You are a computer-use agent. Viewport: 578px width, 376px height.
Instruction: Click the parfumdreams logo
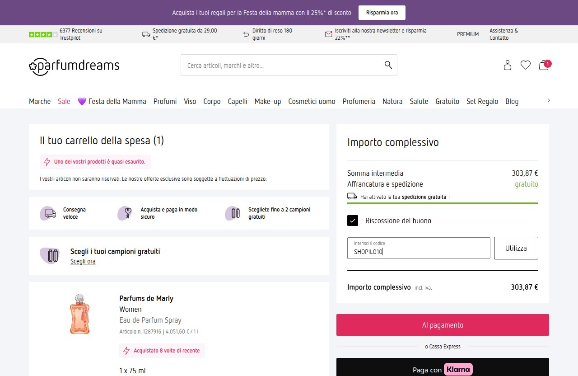74,66
